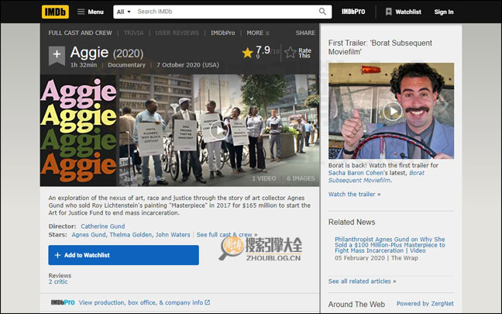View production, box office & company info
Screen dimensions: 502x314
click(141, 302)
